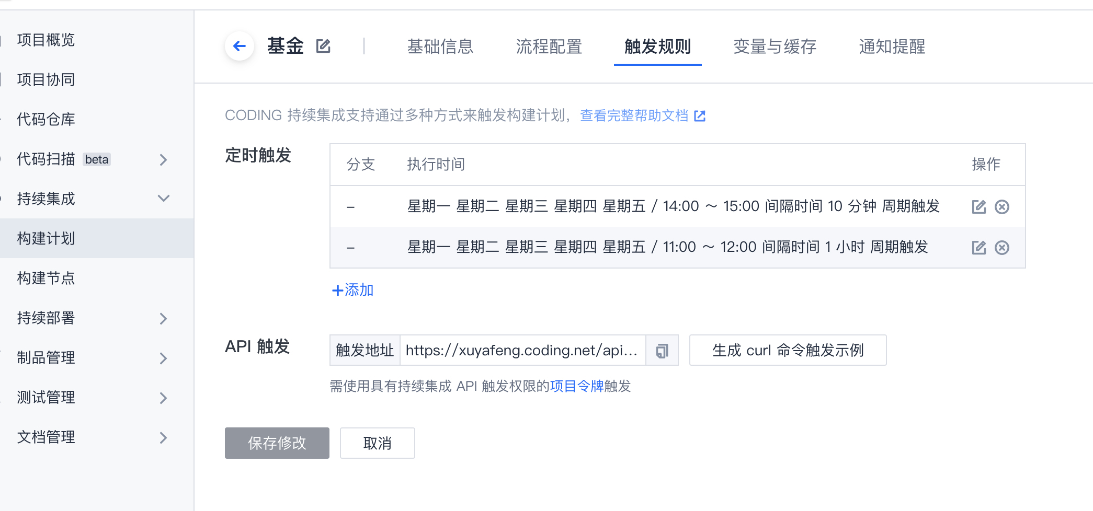Expand the 持续部署 sidebar menu
The height and width of the screenshot is (511, 1093).
[x=163, y=318]
